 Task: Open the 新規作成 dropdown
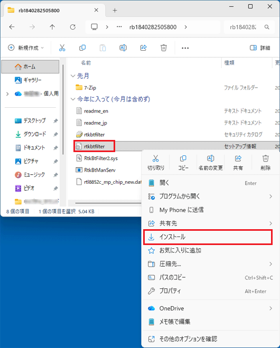(26, 48)
